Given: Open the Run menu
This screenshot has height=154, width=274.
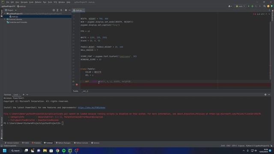Looking at the screenshot, I should click(x=45, y=2).
